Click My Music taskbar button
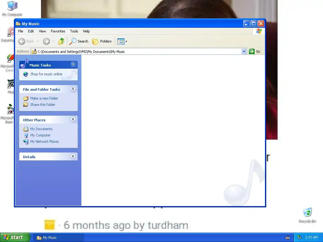Viewport: 323px width, 242px height. pos(58,238)
